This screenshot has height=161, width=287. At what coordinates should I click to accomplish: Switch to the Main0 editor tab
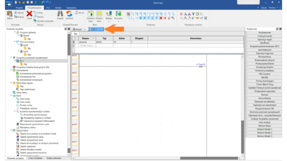pos(78,29)
